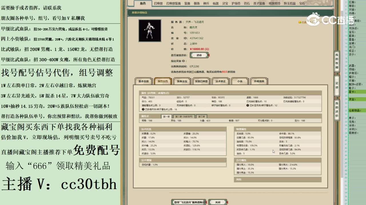366x205 pixels.
Task: Click the 物理属性 section header
Action: (x=278, y=129)
